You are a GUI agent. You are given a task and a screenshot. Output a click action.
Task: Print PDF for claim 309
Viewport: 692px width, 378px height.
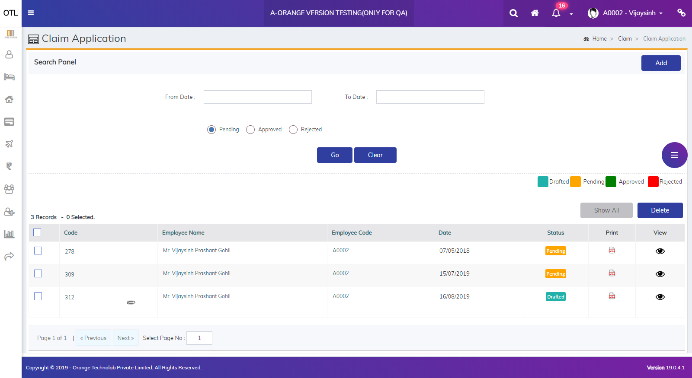(612, 273)
